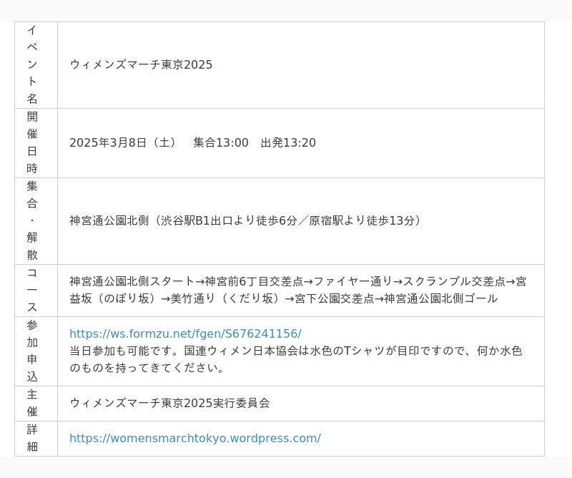The height and width of the screenshot is (478, 572).
Task: Select the 集合・解散 row header cell
Action: coord(32,220)
